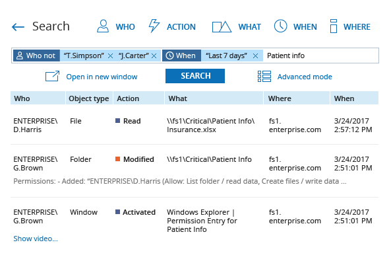Select the ACTION lightning bolt icon
Screen dimensions: 389x261
154,26
